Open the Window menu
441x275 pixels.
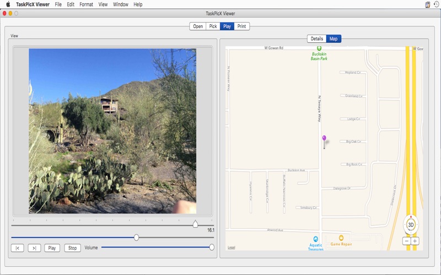click(x=121, y=4)
